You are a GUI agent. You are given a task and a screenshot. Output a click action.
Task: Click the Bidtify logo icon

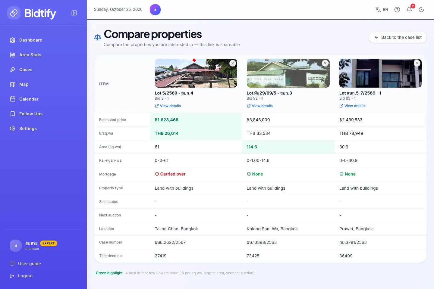click(x=14, y=13)
